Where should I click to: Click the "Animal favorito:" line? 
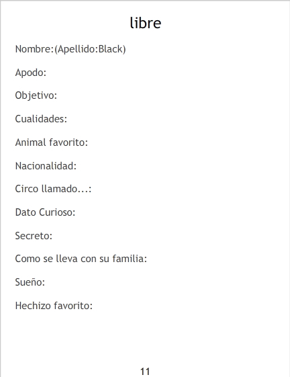click(52, 142)
